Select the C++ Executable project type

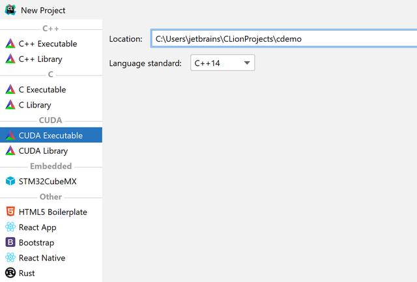coord(51,44)
